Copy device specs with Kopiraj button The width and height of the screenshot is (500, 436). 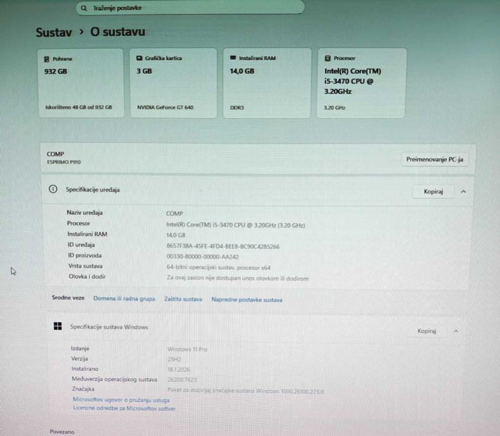[x=433, y=191]
